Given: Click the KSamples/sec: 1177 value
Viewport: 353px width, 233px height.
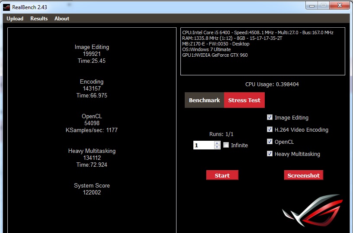Looking at the screenshot, I should coord(92,130).
